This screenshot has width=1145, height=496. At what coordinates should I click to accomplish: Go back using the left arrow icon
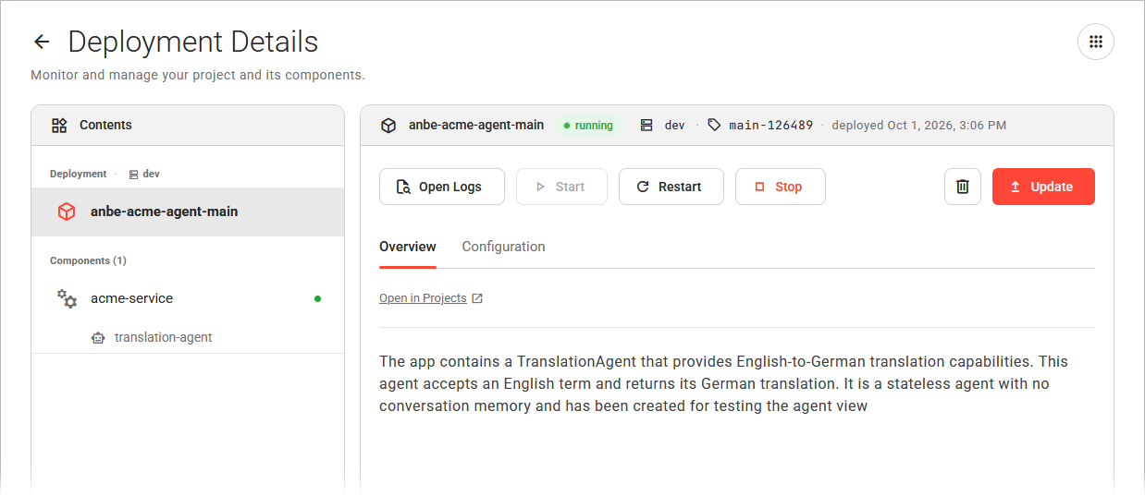tap(41, 42)
